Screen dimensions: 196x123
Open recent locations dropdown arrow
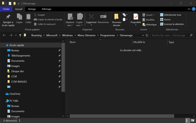[x=16, y=35]
